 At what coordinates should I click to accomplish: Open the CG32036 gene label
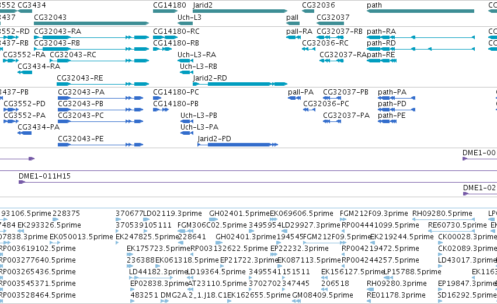tap(318, 5)
